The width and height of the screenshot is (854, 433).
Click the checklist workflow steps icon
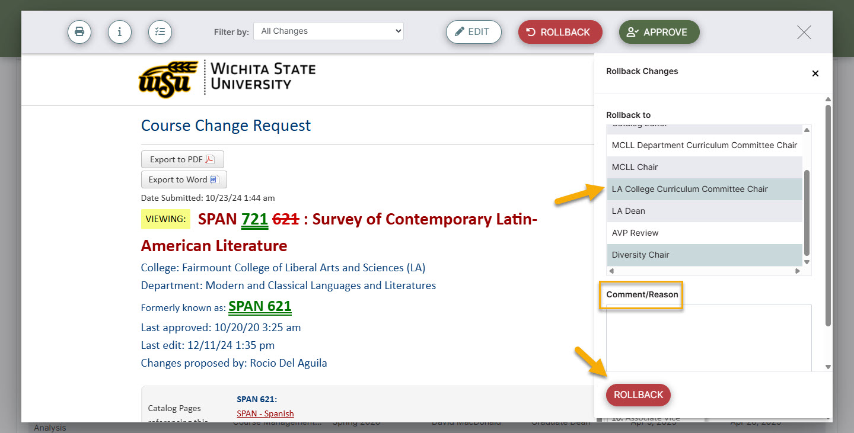click(x=160, y=32)
